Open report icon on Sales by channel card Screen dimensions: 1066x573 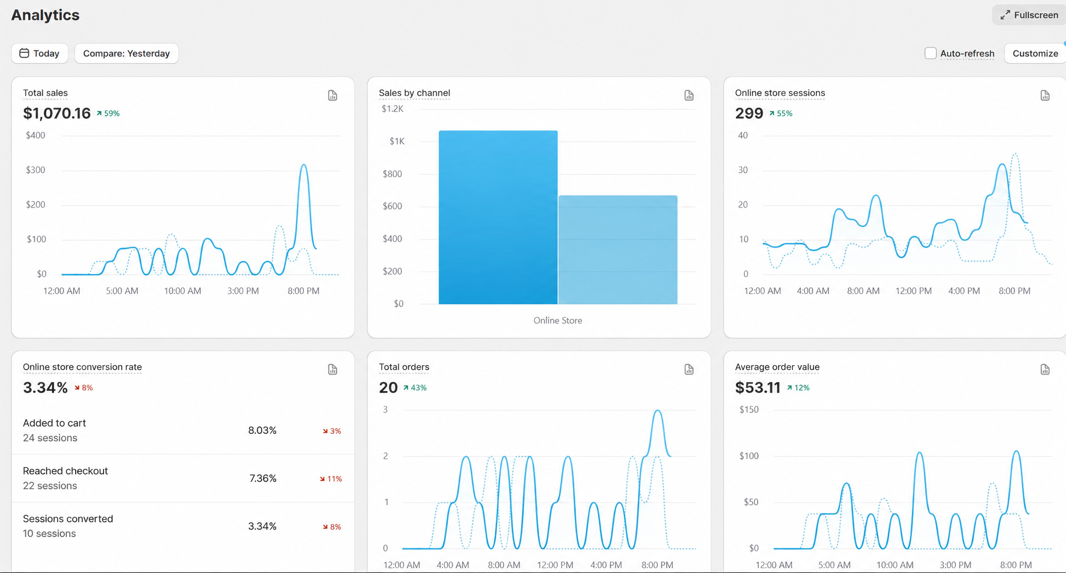(x=689, y=95)
